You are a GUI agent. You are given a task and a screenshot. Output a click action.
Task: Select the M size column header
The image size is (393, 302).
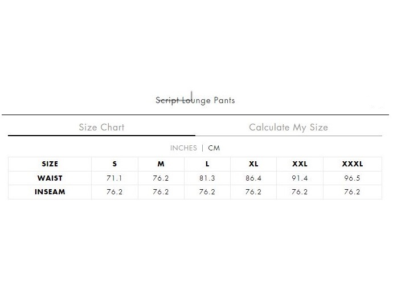tap(161, 164)
